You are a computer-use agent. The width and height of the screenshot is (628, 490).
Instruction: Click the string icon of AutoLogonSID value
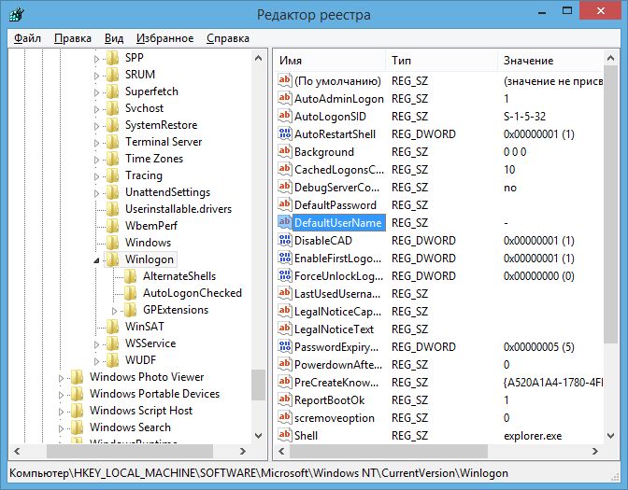point(285,116)
